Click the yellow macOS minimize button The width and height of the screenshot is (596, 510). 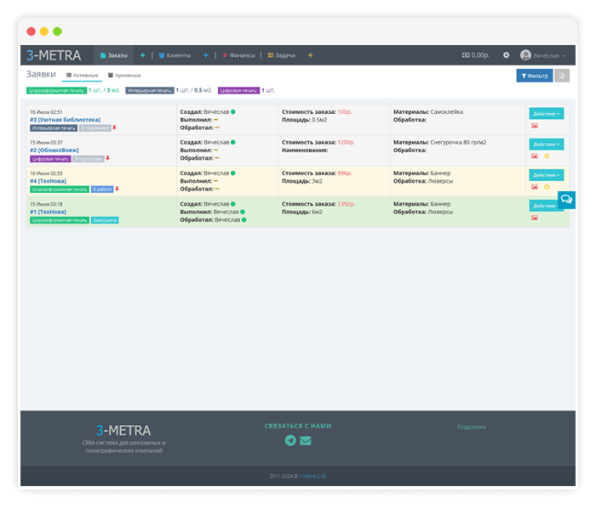pyautogui.click(x=44, y=31)
